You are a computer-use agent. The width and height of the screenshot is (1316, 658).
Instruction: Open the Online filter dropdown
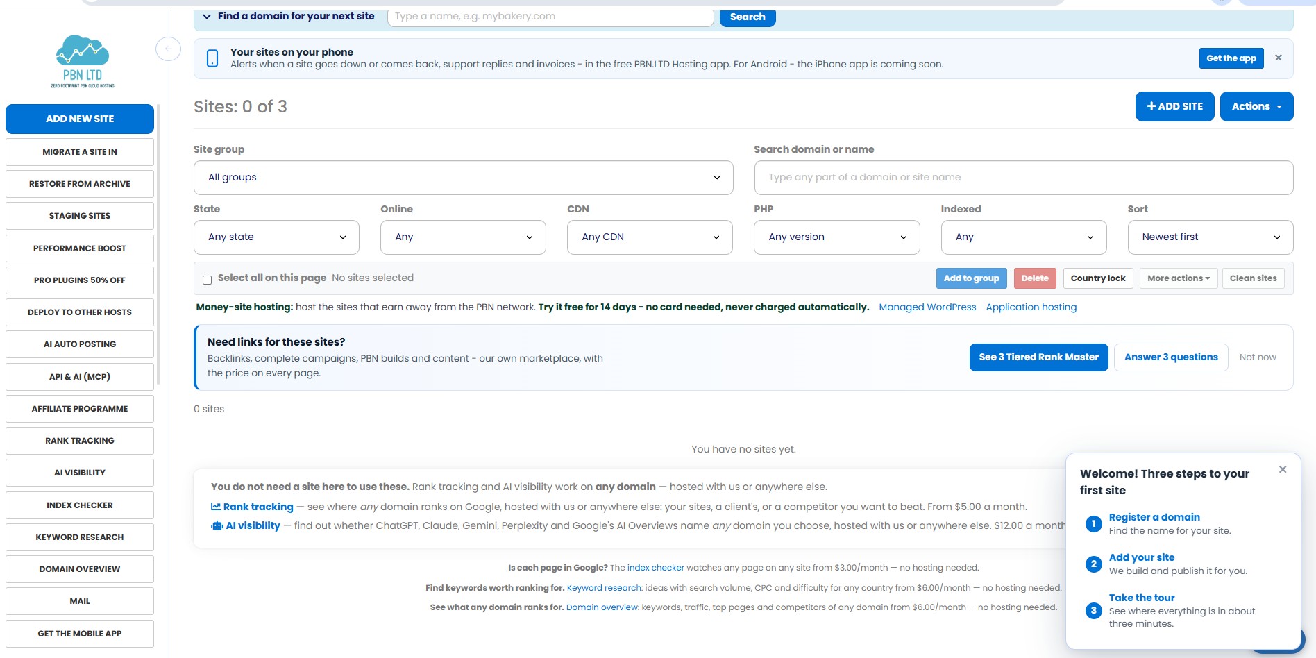[463, 237]
